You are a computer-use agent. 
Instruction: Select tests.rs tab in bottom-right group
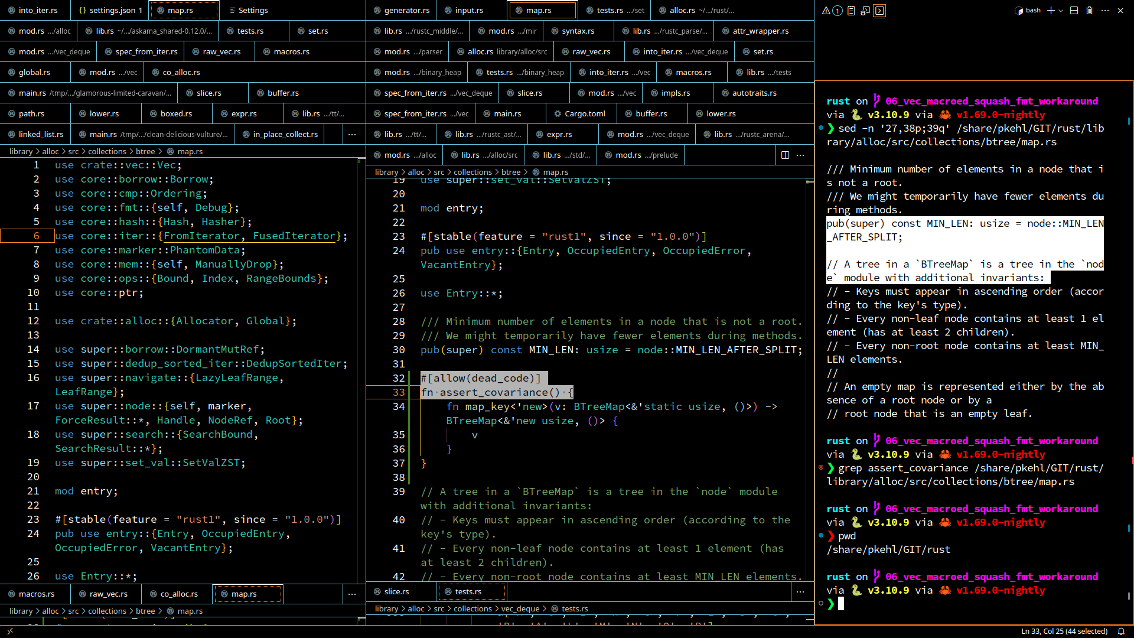coord(471,591)
